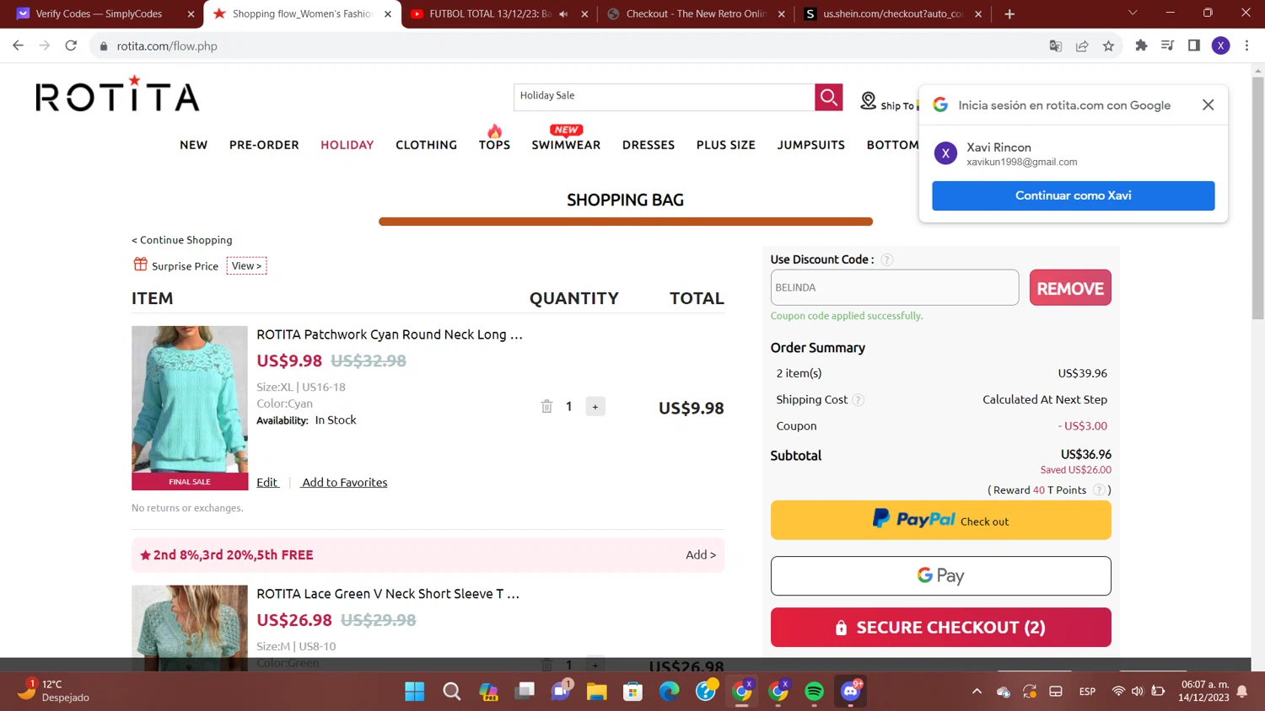Screen dimensions: 1265x711
Task: Click the G Pay button
Action: point(940,575)
